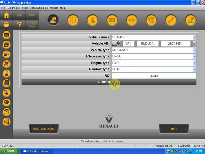Click the Renault.net OK status entry

coord(164,146)
